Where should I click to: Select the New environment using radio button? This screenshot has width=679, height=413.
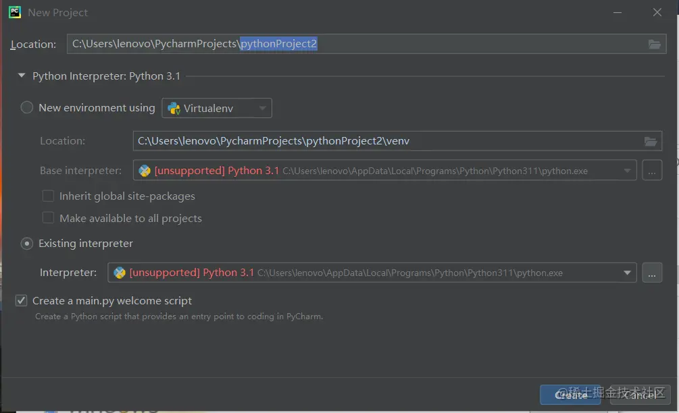[27, 107]
